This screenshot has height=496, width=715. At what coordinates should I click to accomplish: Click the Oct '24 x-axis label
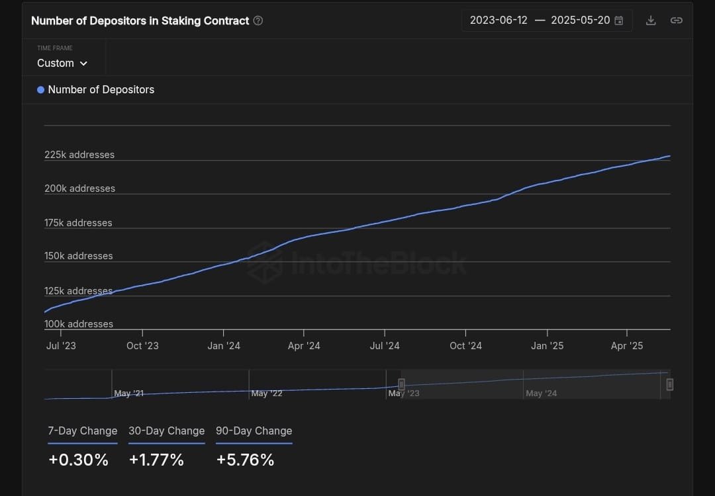(465, 346)
